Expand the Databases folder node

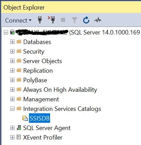[12, 42]
